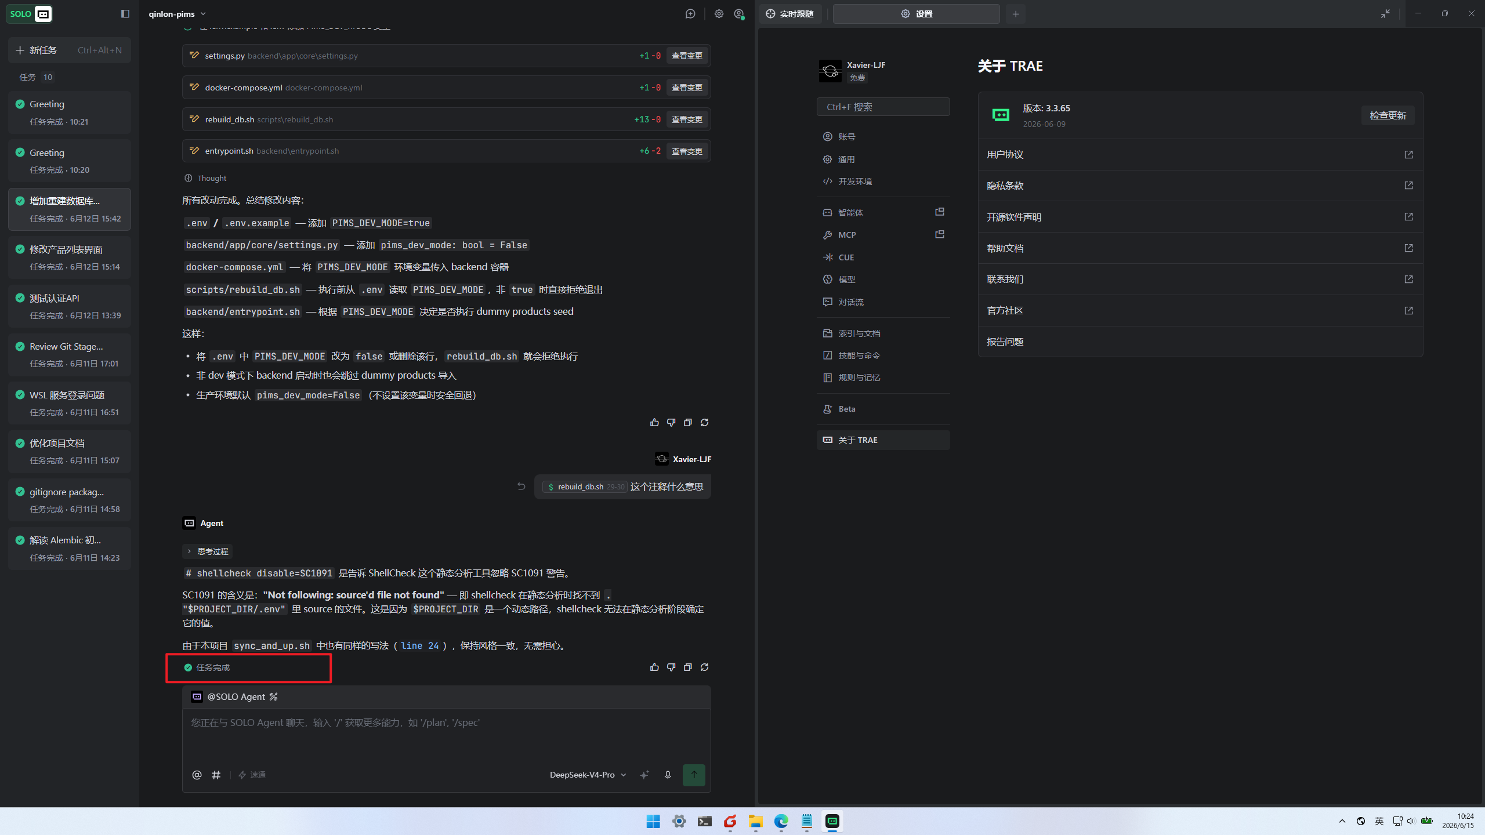Activate the microphone voice input
Screen dimensions: 1485x835
click(x=668, y=775)
